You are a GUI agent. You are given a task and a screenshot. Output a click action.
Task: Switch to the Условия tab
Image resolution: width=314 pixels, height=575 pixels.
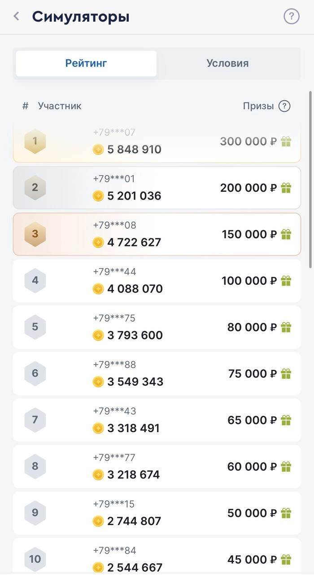click(227, 63)
